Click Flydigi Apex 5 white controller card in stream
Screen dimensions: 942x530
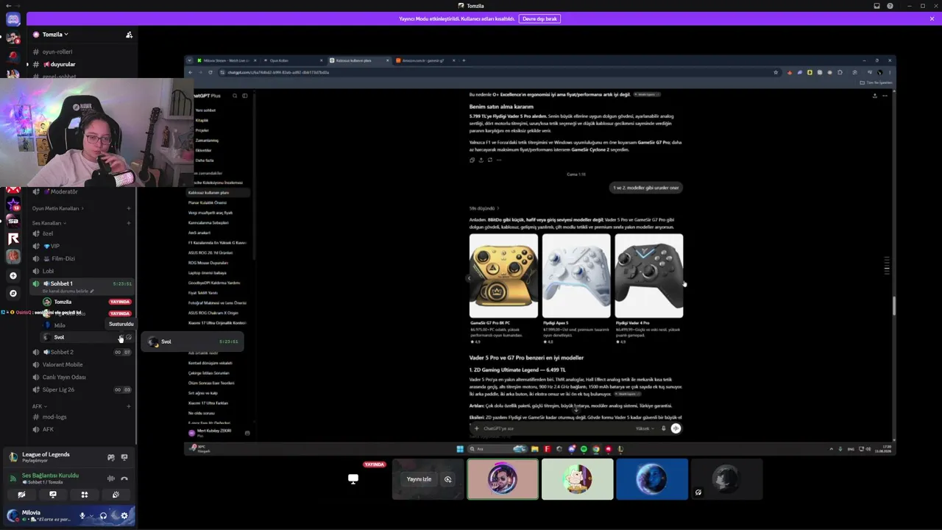click(x=576, y=289)
